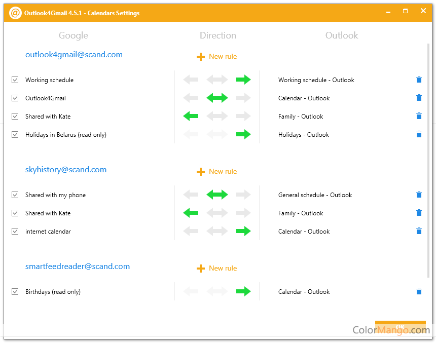The height and width of the screenshot is (343, 436).
Task: Add New rule for outlook4gmail@scand.com
Action: pos(217,57)
